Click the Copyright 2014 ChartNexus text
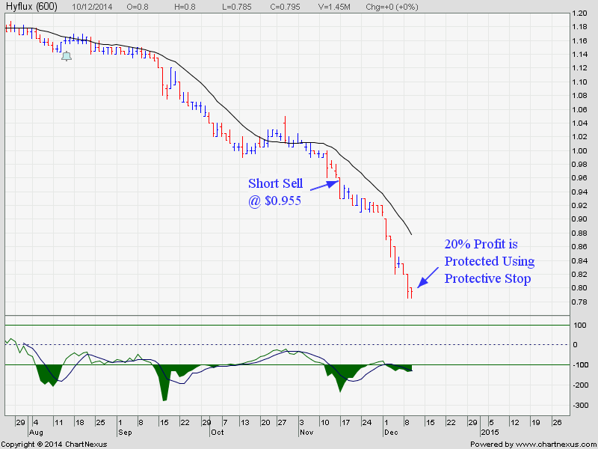The width and height of the screenshot is (598, 449). coord(55,444)
